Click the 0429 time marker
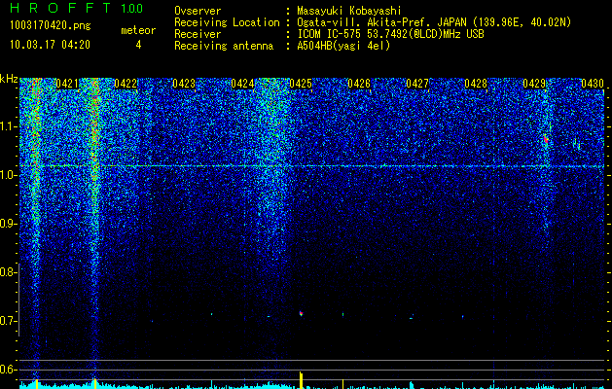 pyautogui.click(x=534, y=84)
